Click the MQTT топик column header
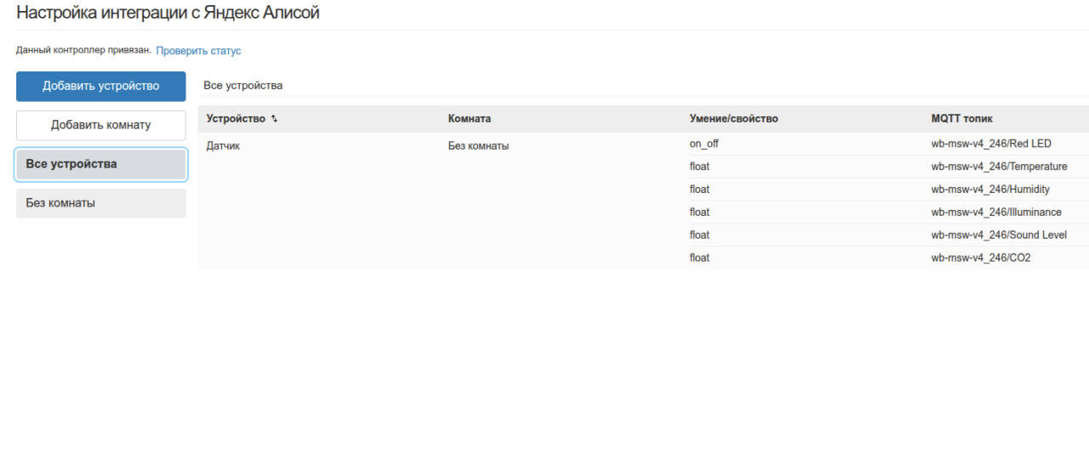 pyautogui.click(x=961, y=119)
